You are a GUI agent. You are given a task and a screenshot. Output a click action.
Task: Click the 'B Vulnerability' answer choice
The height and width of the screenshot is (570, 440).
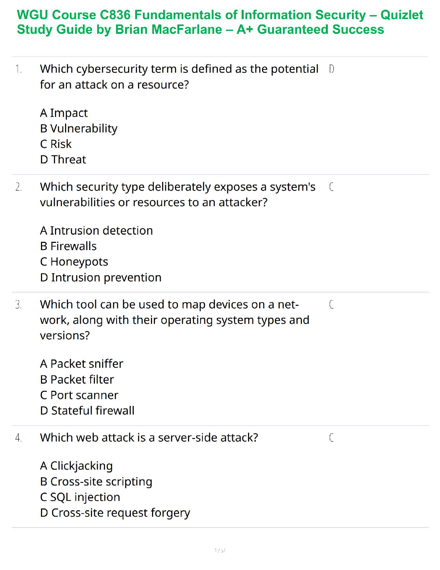click(79, 128)
